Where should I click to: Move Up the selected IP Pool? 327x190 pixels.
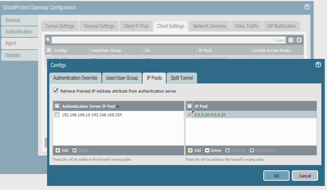point(235,150)
